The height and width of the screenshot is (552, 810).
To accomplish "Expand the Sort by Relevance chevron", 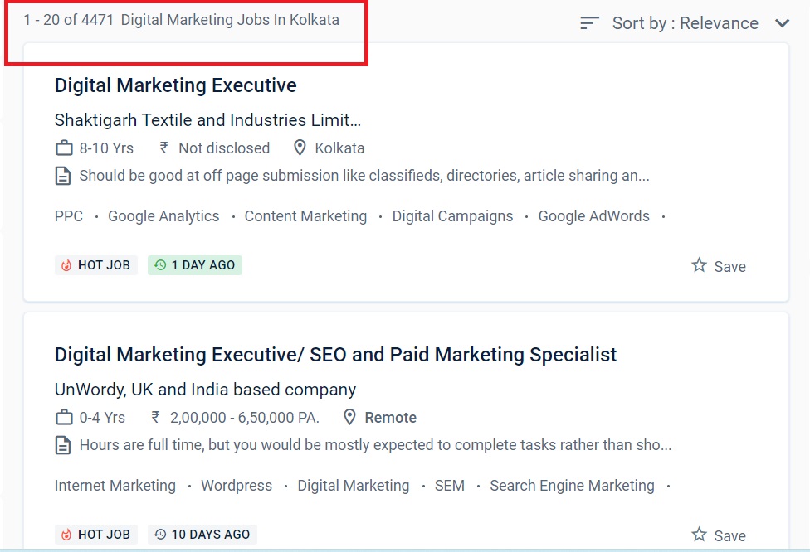I will coord(782,23).
